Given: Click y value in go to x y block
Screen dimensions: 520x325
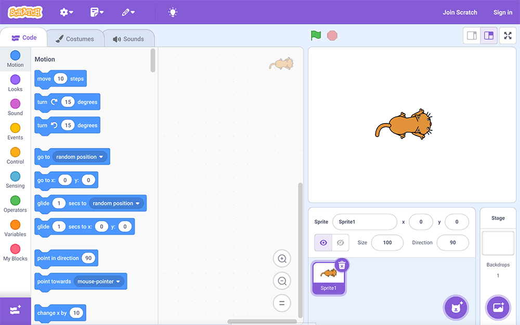Looking at the screenshot, I should click(x=88, y=180).
